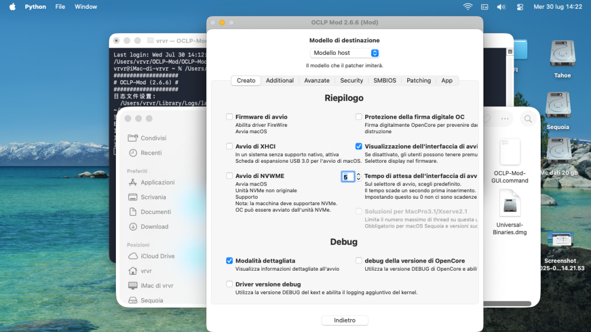Open Scrivania in Finder sidebar
Image resolution: width=591 pixels, height=332 pixels.
tap(147, 197)
